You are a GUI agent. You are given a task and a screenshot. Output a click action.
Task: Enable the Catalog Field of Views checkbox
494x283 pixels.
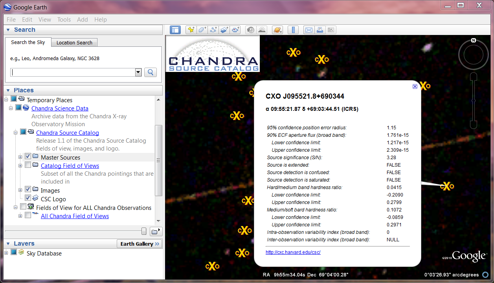tap(28, 165)
